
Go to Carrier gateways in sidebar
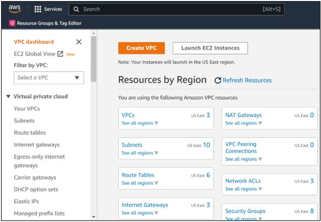[x=35, y=177]
